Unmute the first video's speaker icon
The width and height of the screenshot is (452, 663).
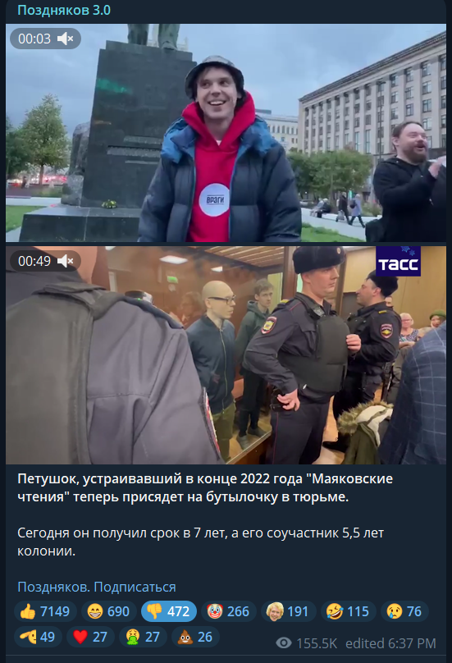tap(65, 39)
